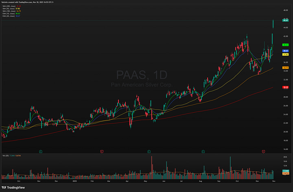Click the 12M volume axis label
The width and height of the screenshot is (293, 192).
[285, 166]
